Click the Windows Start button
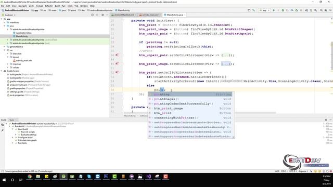Image resolution: width=333 pixels, height=187 pixels. (4, 180)
